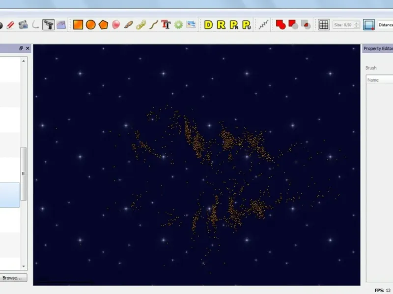Select the yellow D joint tool
393x294 pixels.
(x=208, y=25)
